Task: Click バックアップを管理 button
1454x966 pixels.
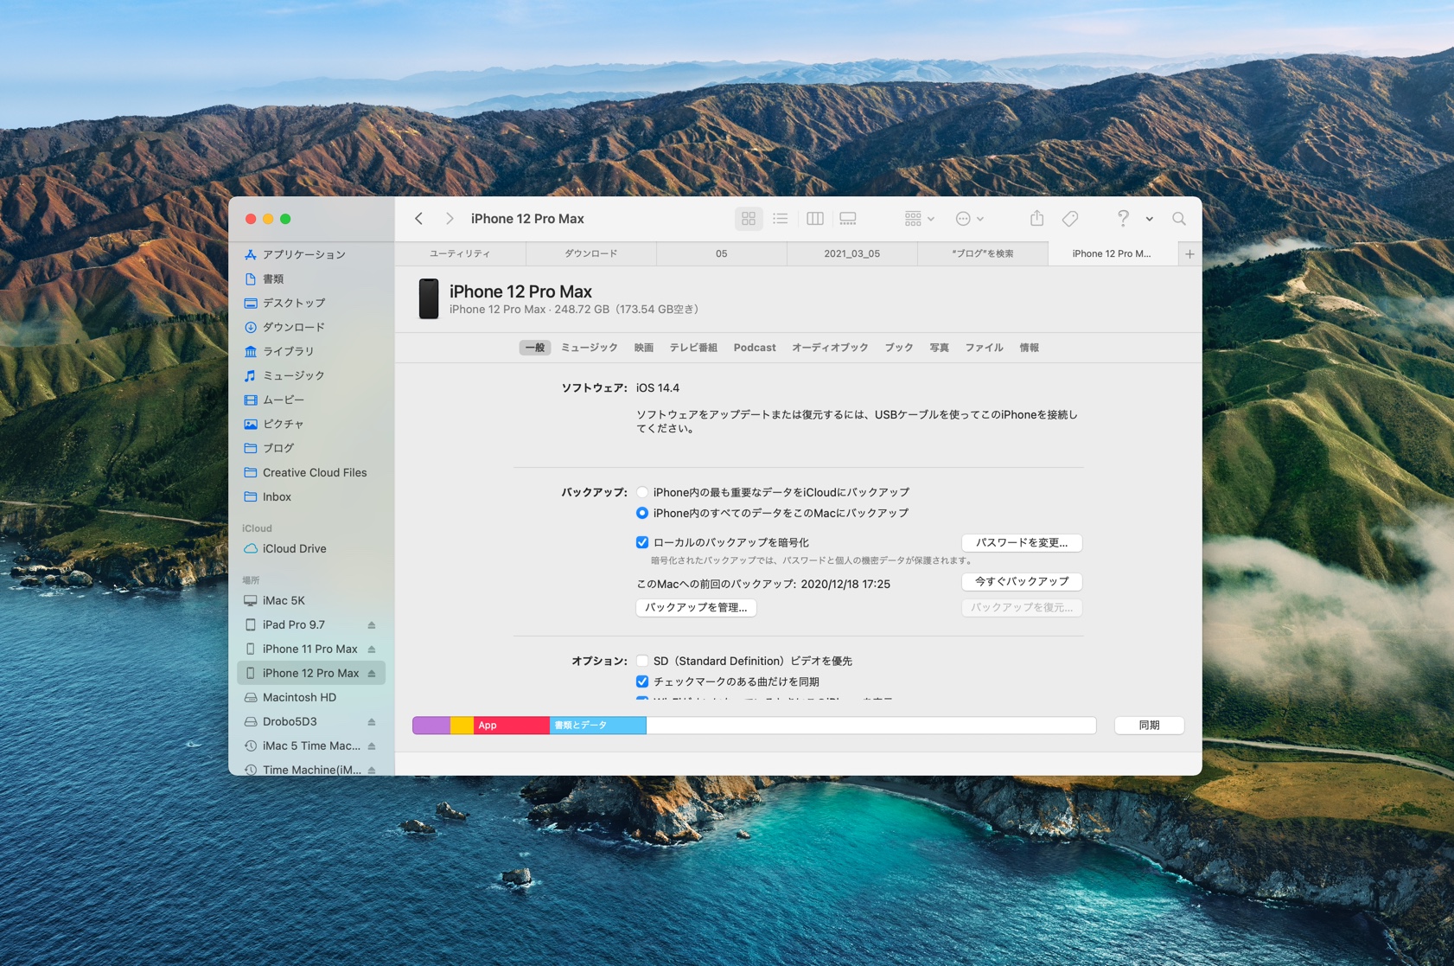Action: [696, 607]
